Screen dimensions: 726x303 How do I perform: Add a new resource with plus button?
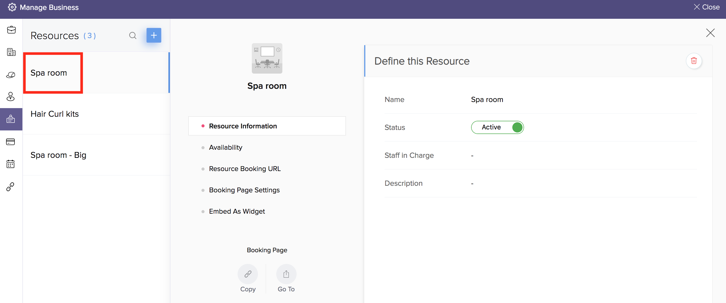tap(154, 36)
